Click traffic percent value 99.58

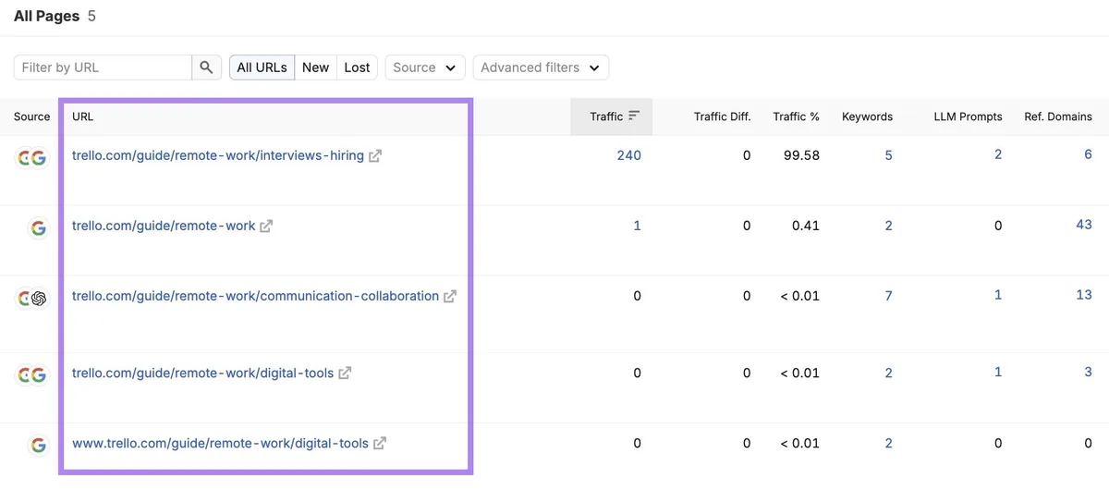(x=801, y=155)
